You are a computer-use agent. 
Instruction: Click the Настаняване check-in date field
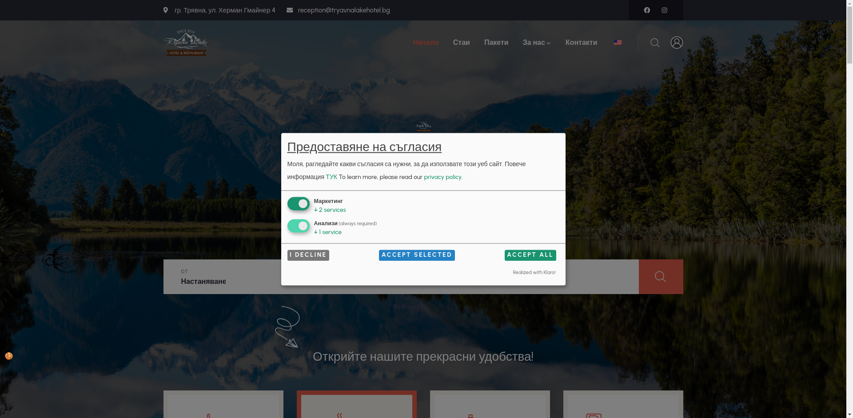pyautogui.click(x=203, y=281)
